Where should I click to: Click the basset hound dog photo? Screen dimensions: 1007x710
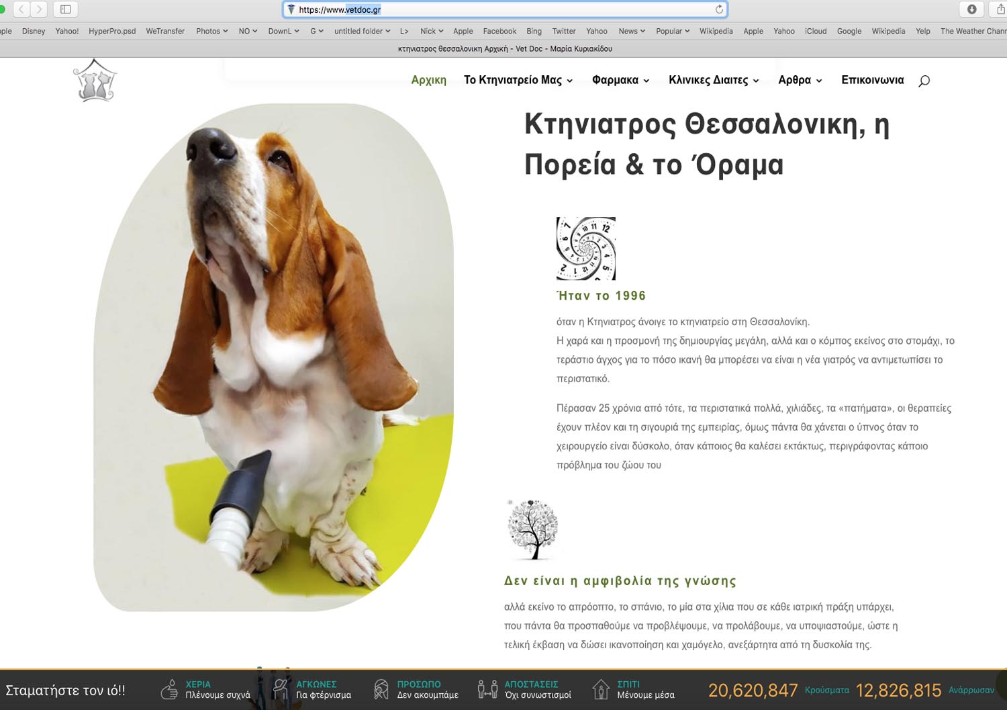(x=274, y=356)
